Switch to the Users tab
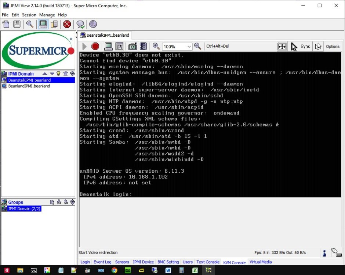Viewport: 345px width, 275px height. click(188, 262)
